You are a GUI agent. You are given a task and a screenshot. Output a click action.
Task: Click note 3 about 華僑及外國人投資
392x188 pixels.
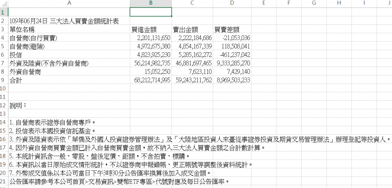200,139
